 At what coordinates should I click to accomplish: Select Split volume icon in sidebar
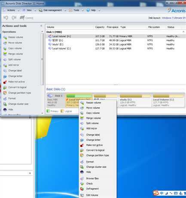pyautogui.click(x=5, y=60)
